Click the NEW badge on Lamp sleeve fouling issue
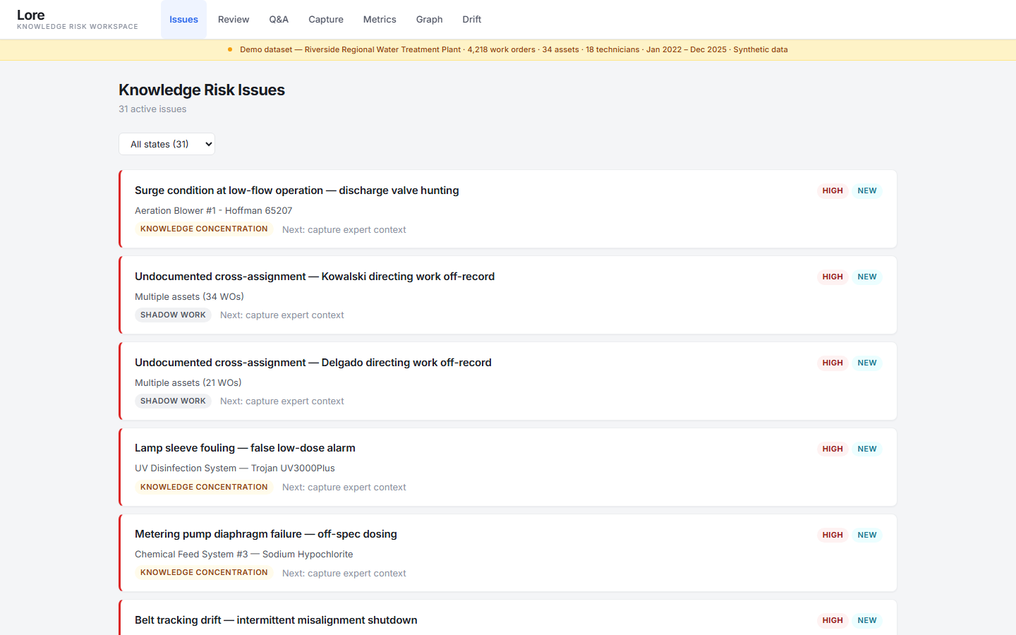This screenshot has width=1016, height=635. coord(867,449)
